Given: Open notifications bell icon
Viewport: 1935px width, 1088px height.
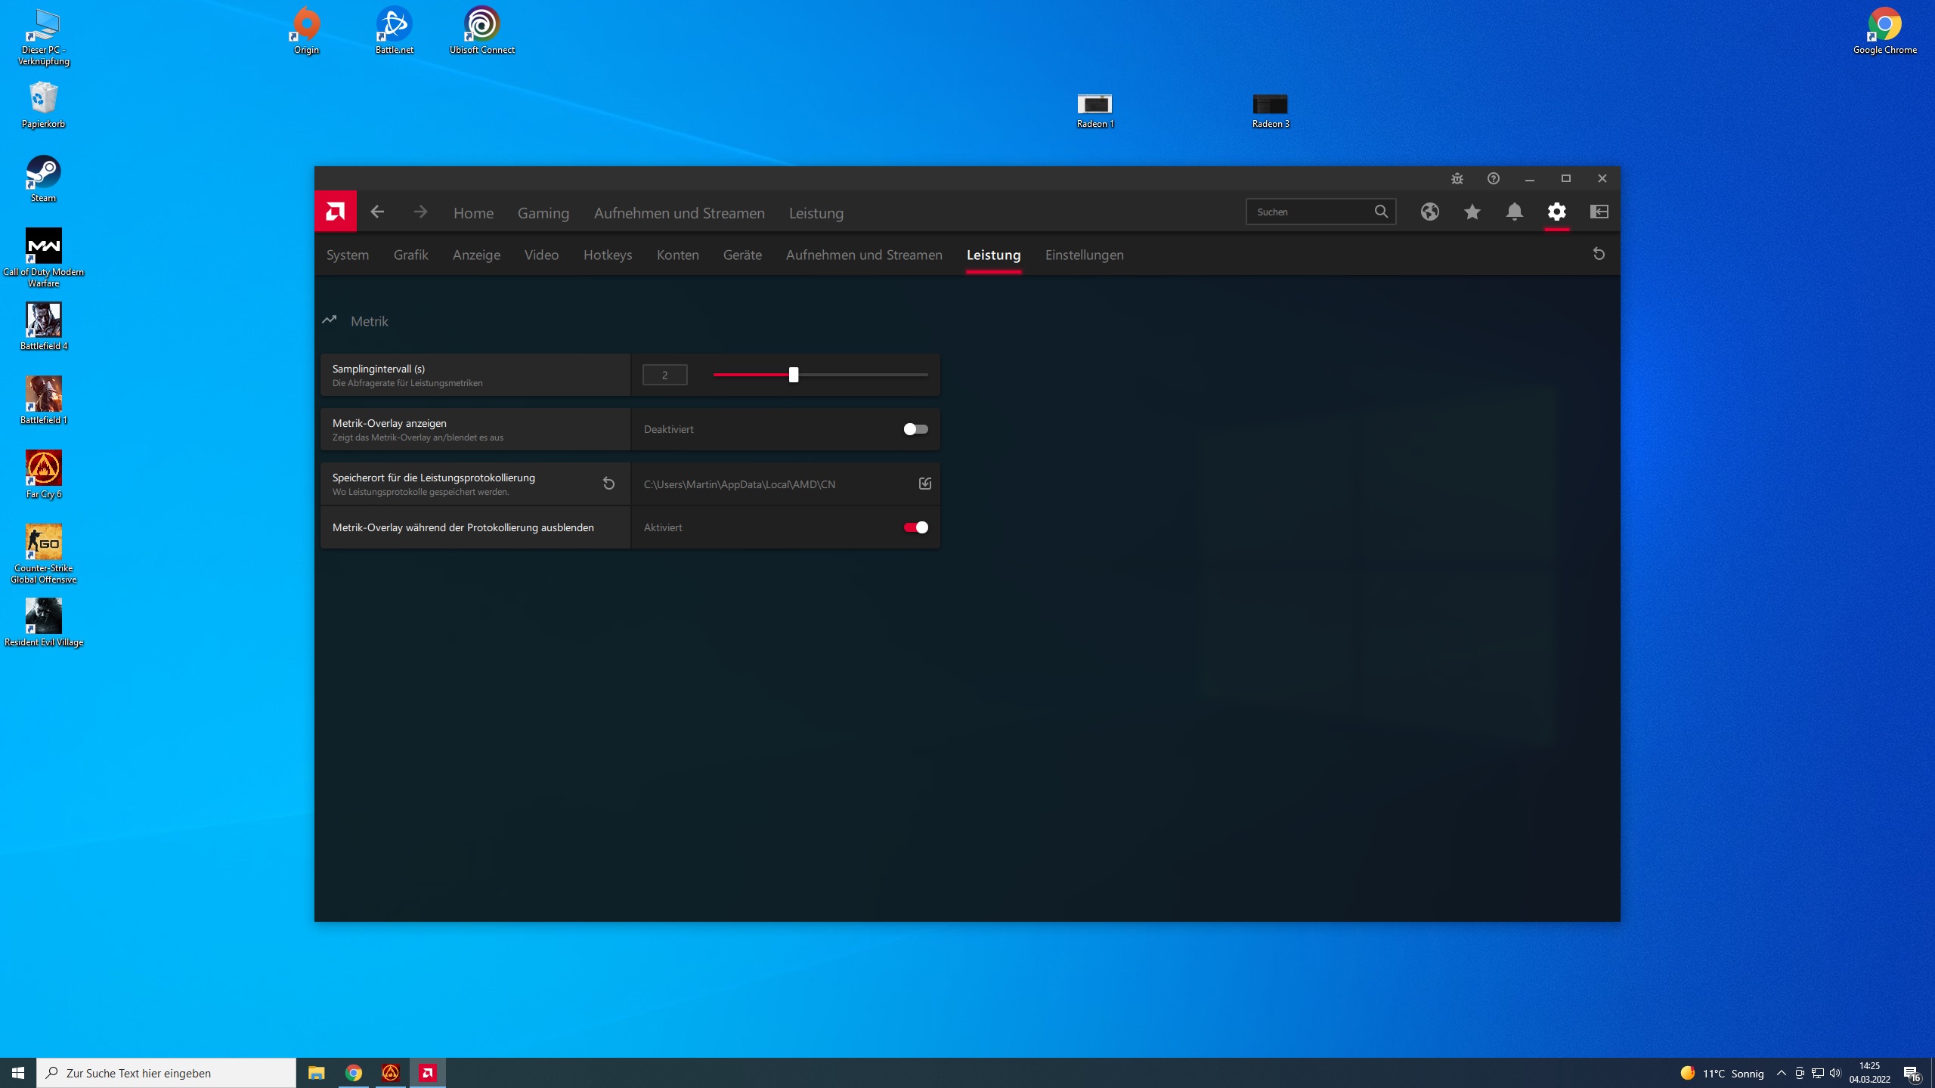Looking at the screenshot, I should point(1514,212).
